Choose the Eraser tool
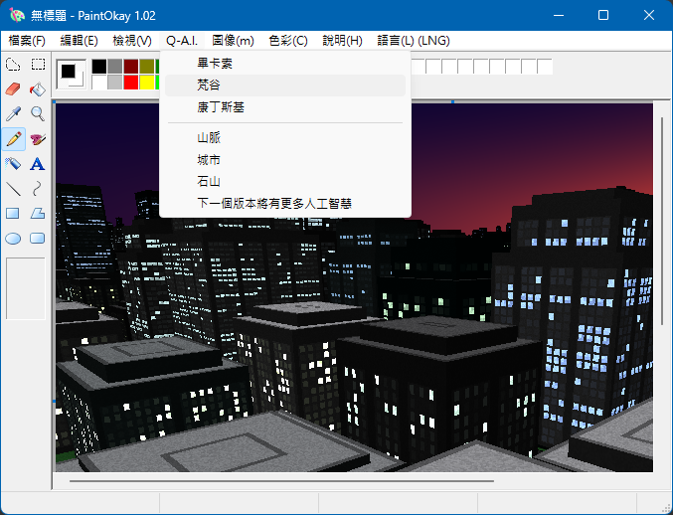The height and width of the screenshot is (515, 673). [13, 89]
